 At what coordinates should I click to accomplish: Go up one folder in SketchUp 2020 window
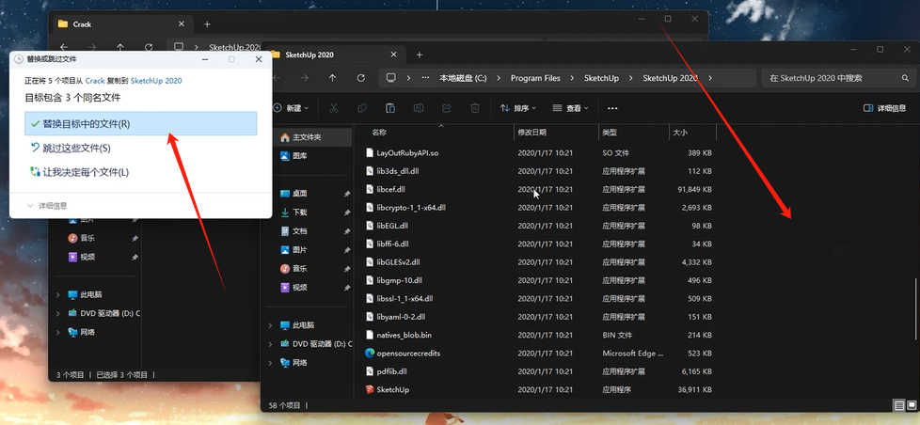pyautogui.click(x=333, y=78)
